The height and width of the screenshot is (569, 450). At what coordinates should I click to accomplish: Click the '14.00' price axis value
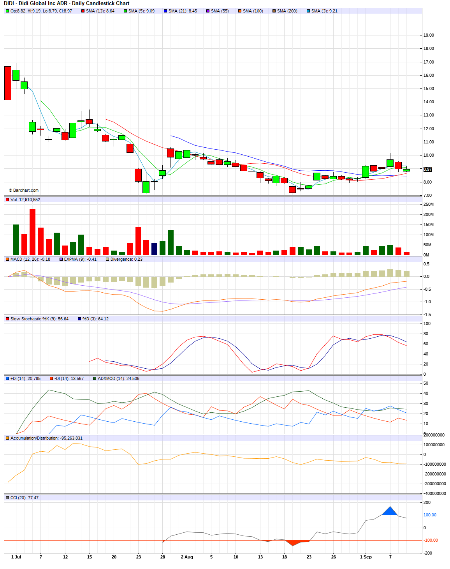429,102
